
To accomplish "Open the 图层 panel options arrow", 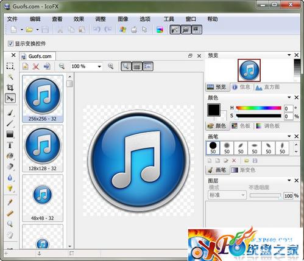I will click(x=289, y=181).
